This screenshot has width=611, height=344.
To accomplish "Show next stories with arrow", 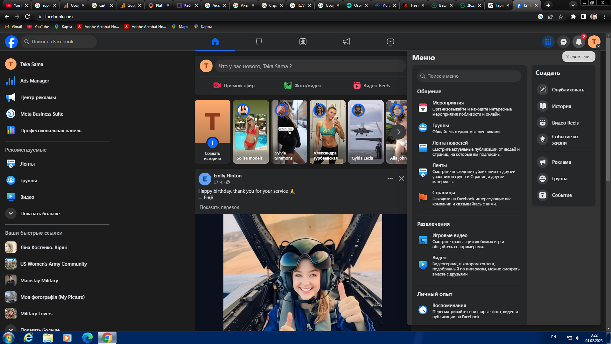I will [398, 132].
